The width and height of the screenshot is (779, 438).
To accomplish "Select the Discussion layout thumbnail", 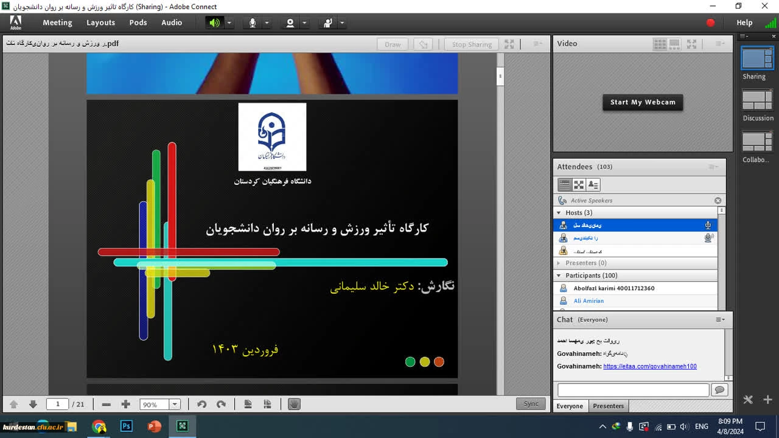I will click(757, 100).
